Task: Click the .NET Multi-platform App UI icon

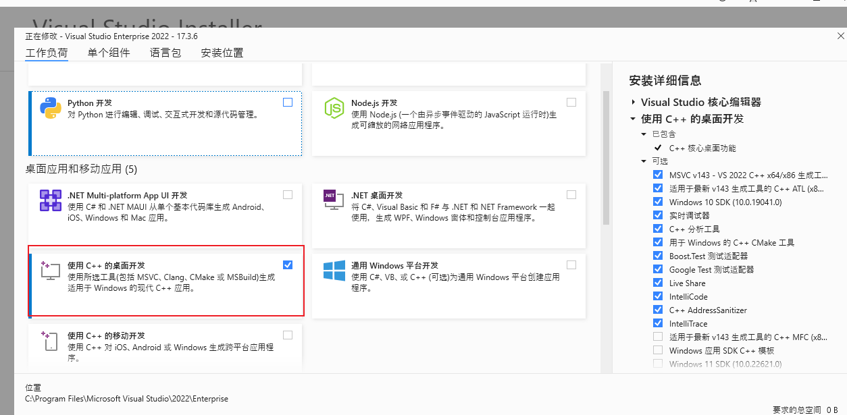Action: tap(51, 201)
